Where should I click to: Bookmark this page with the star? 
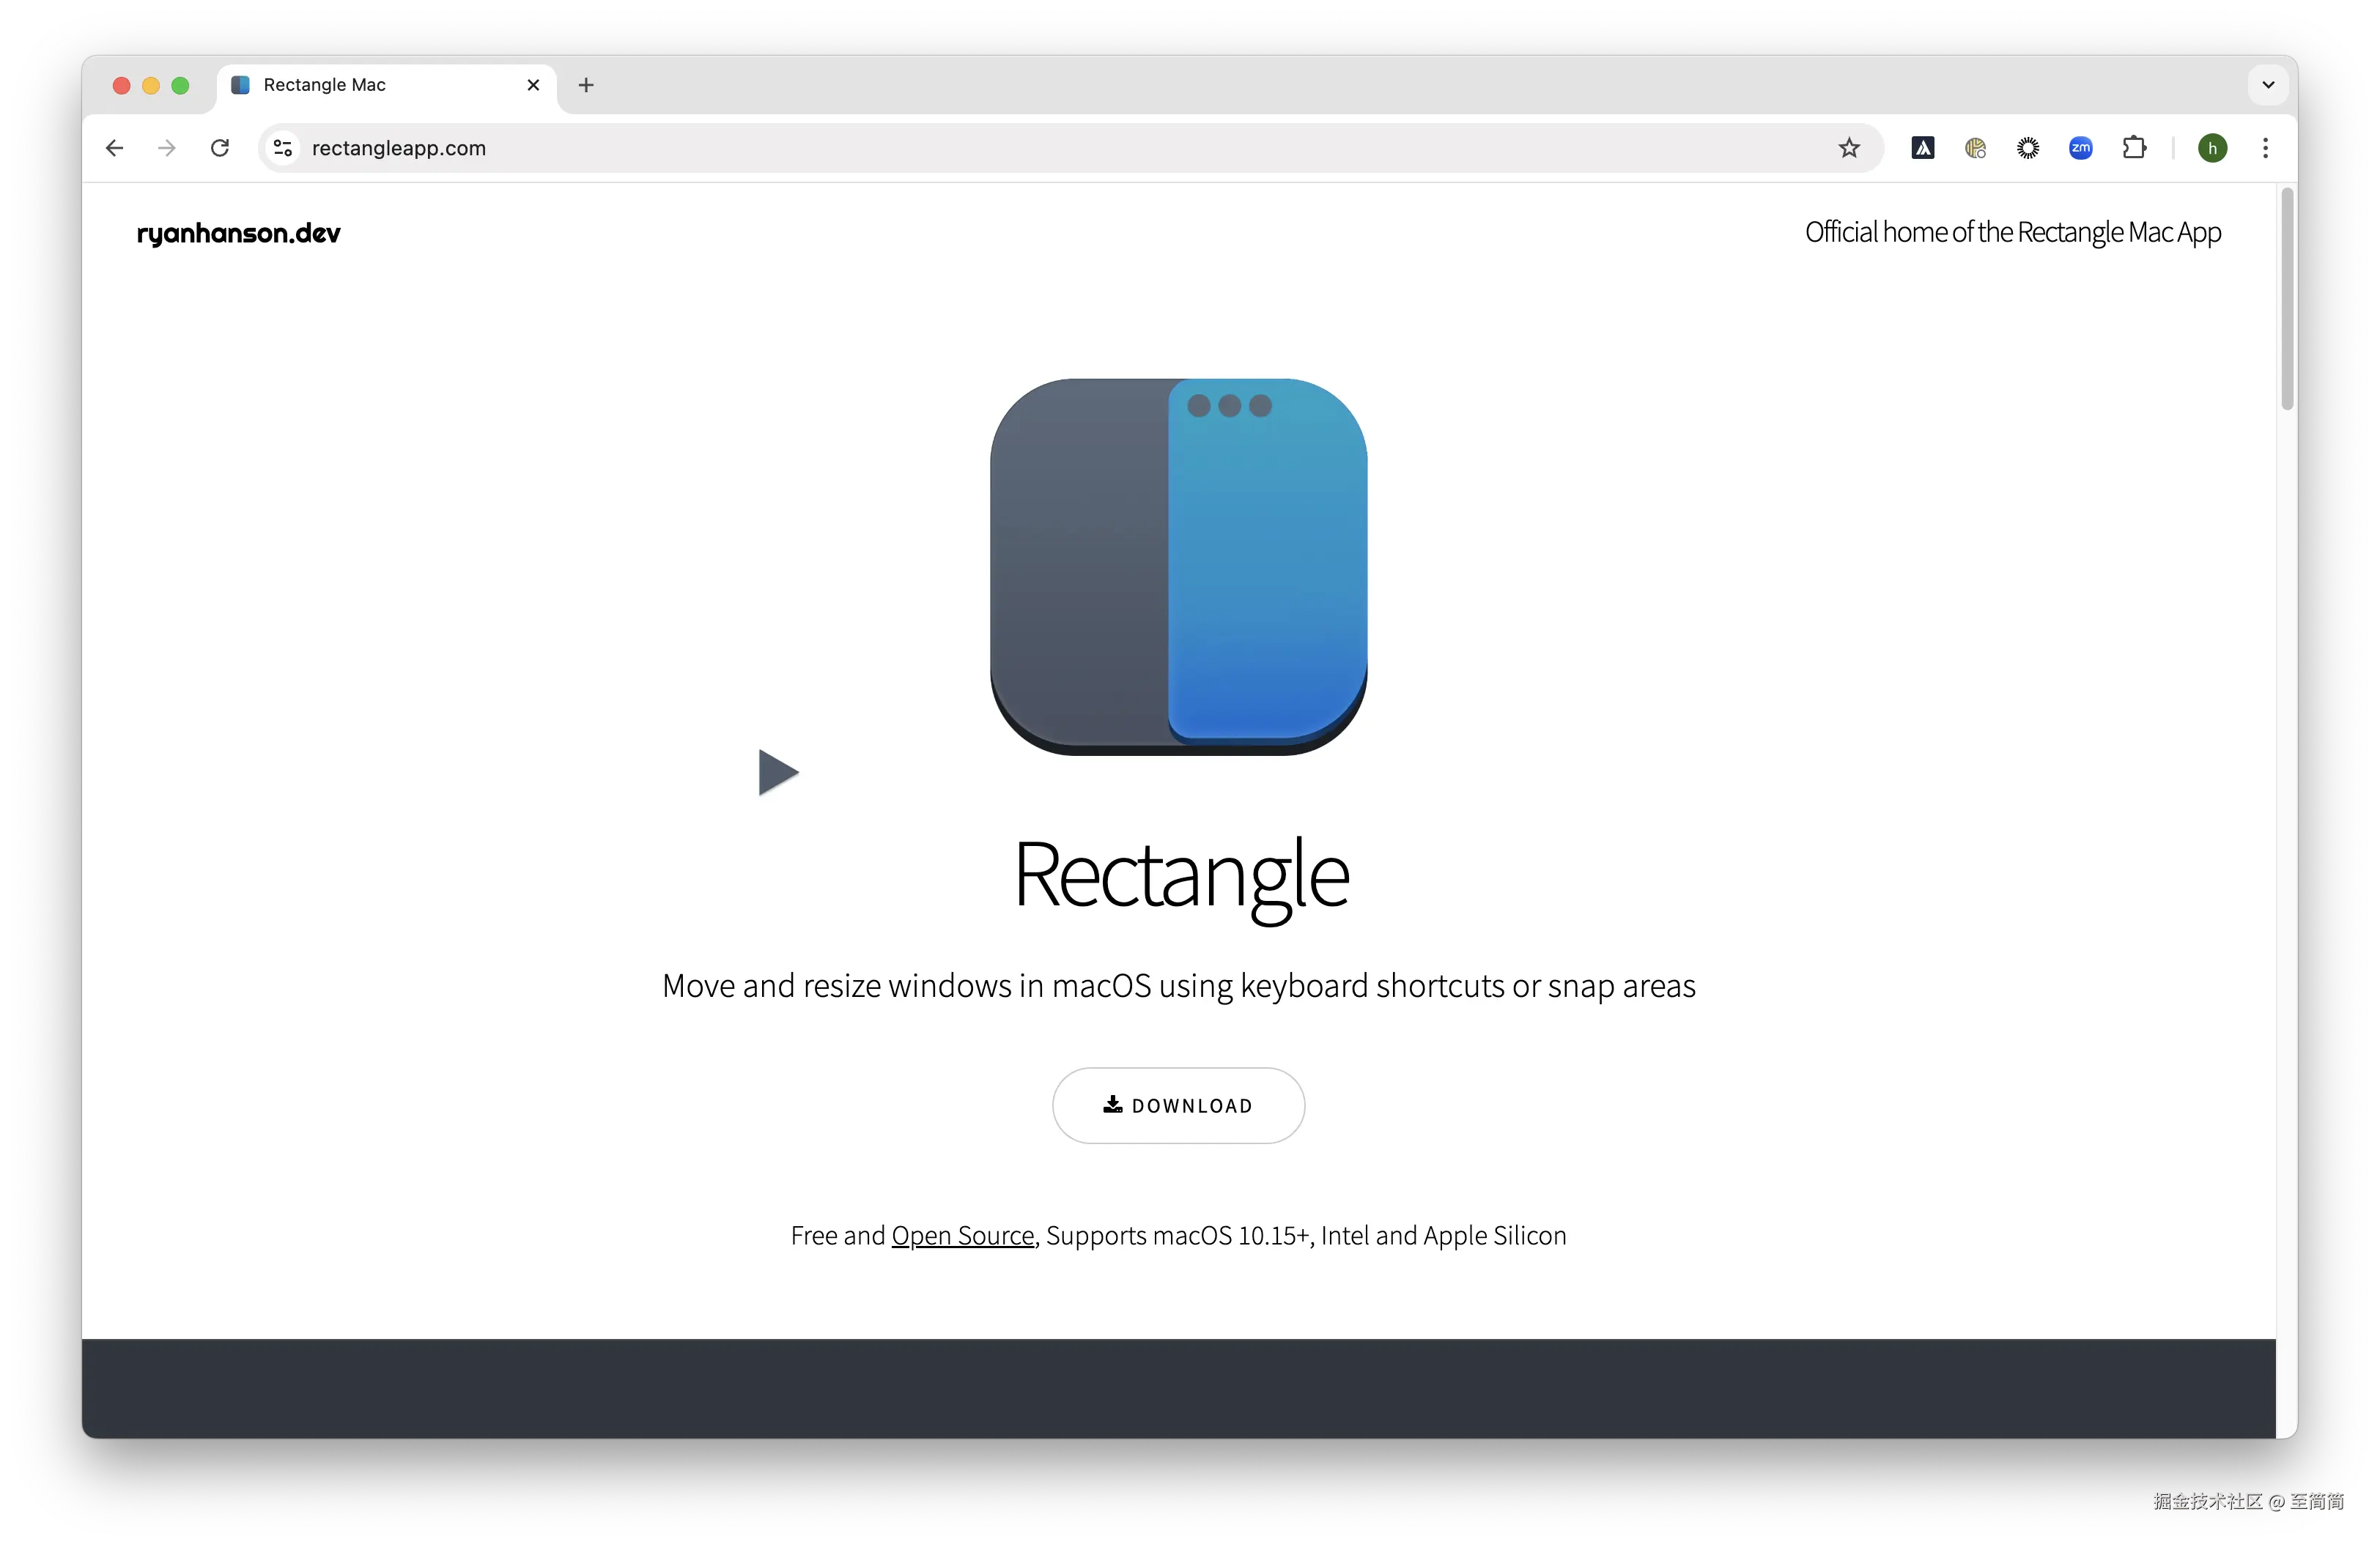(1849, 148)
